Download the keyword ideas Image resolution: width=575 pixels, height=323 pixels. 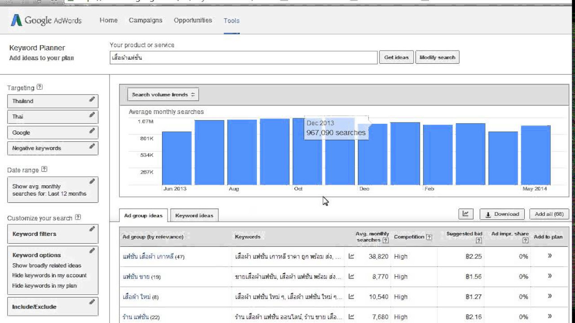click(502, 214)
